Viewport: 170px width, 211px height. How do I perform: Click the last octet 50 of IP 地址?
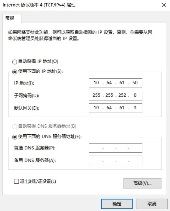pos(135,83)
